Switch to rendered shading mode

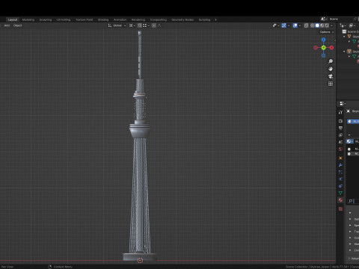click(x=327, y=25)
